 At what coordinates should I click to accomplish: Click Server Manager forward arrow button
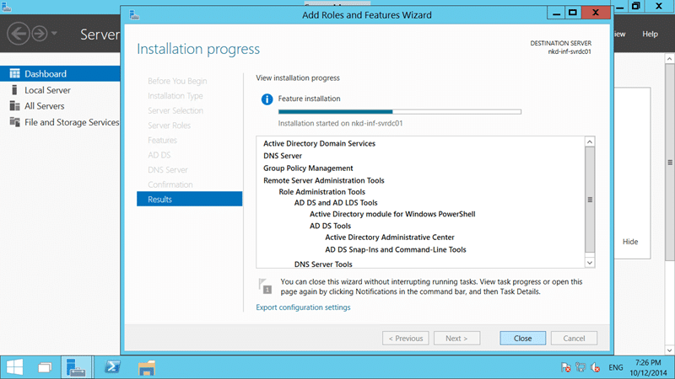click(40, 34)
